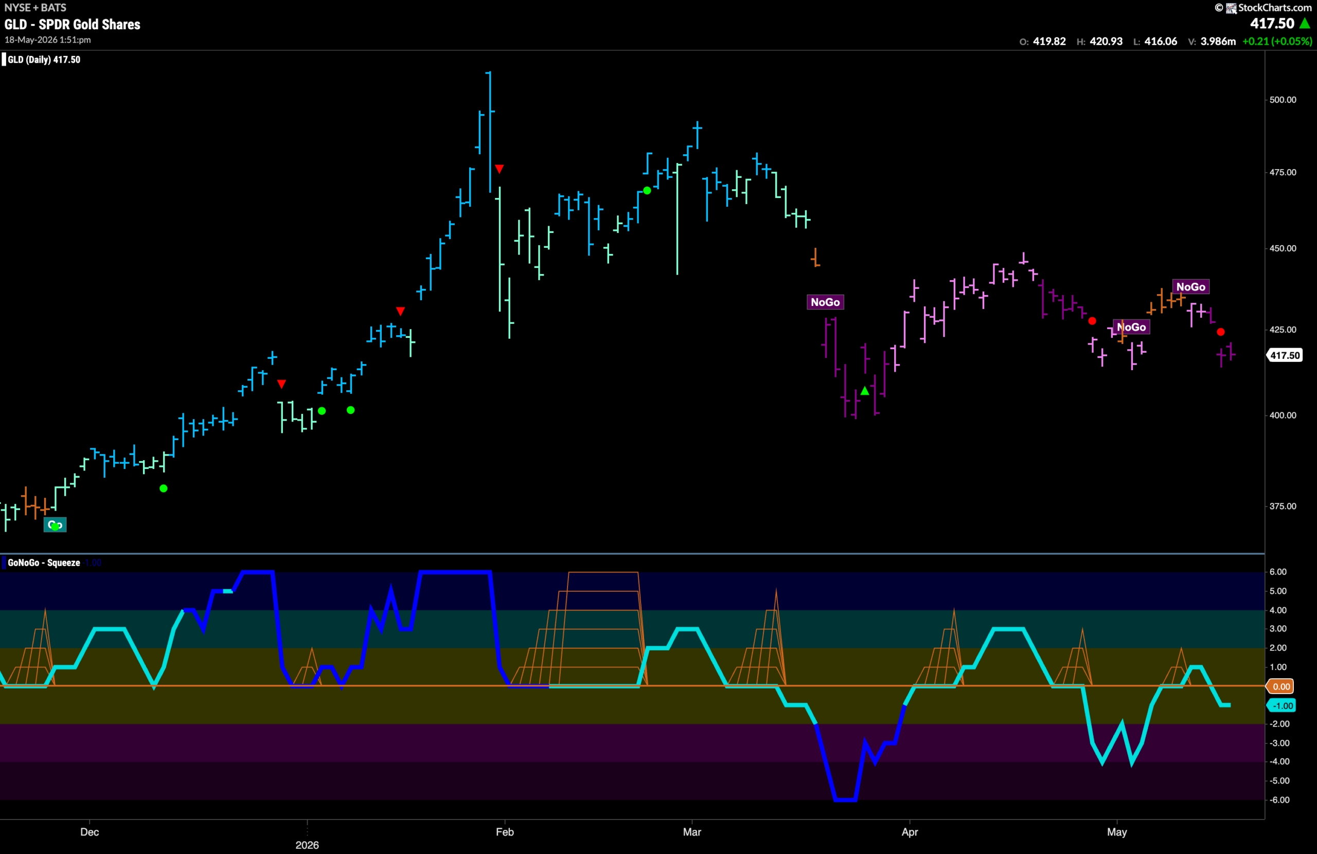The image size is (1317, 854).
Task: Click the NoGo label in early May
Action: tap(1131, 327)
